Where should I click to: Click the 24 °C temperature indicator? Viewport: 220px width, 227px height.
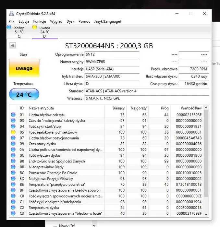24,94
